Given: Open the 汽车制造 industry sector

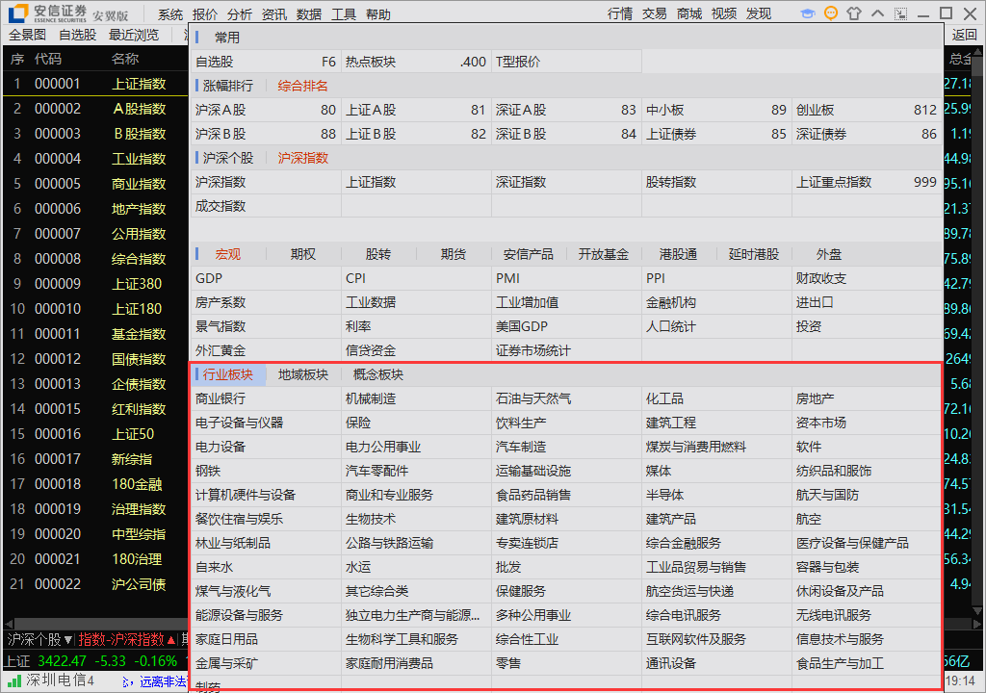Looking at the screenshot, I should click(566, 447).
